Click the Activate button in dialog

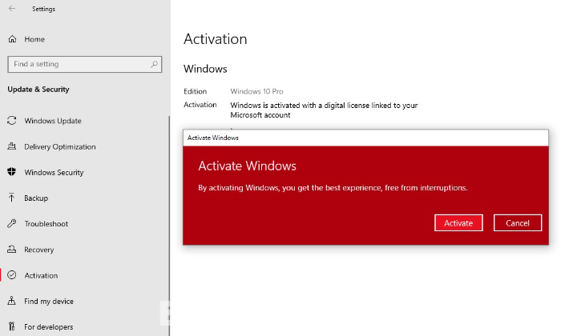(458, 223)
